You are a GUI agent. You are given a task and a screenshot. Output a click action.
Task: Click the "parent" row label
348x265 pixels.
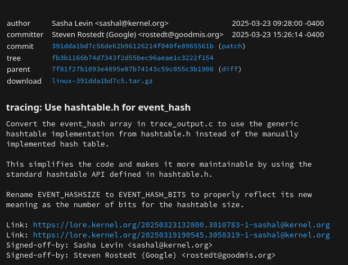[18, 70]
